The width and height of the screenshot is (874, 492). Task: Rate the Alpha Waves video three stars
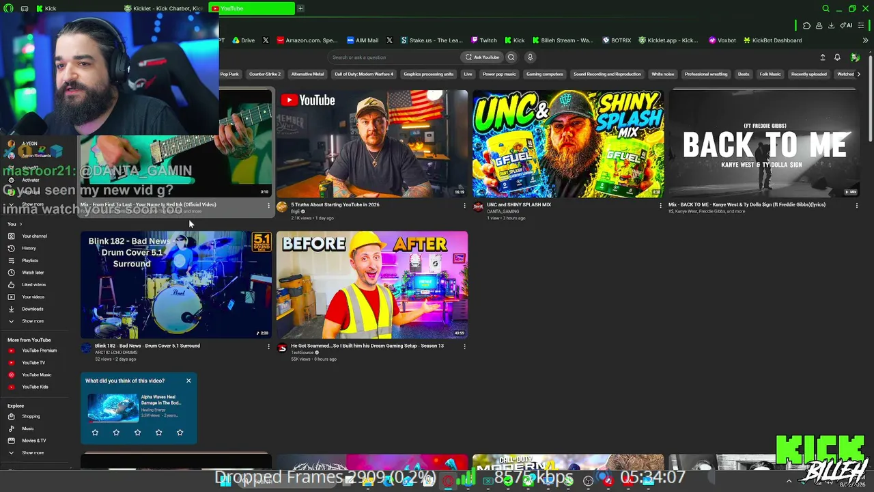coord(137,433)
